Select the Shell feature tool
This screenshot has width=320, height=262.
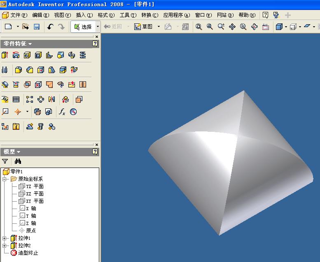point(38,55)
